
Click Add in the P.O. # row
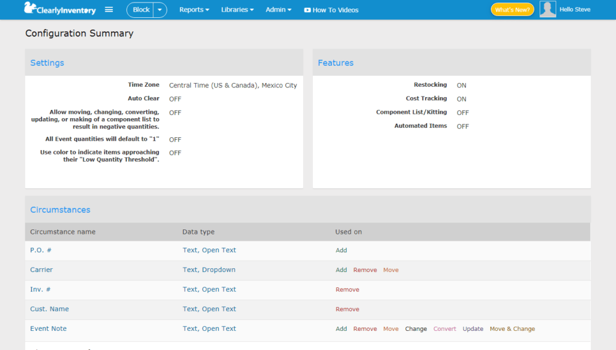(x=341, y=250)
